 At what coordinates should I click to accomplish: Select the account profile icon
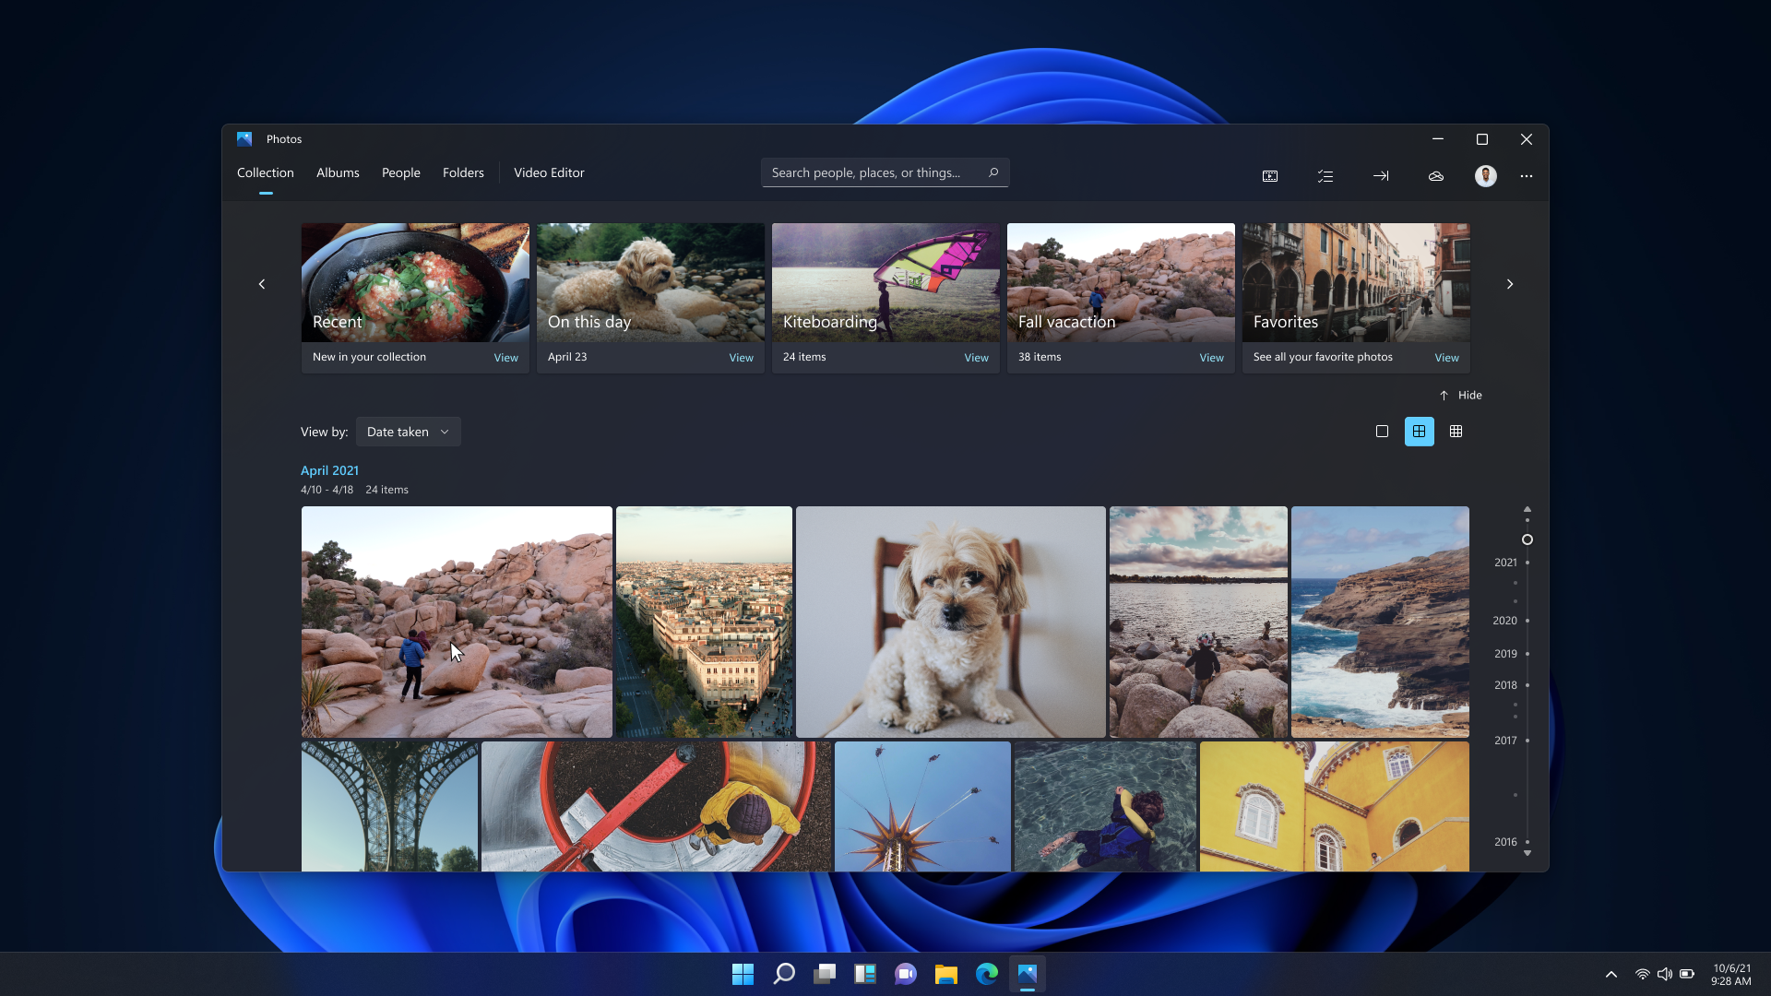coord(1486,175)
